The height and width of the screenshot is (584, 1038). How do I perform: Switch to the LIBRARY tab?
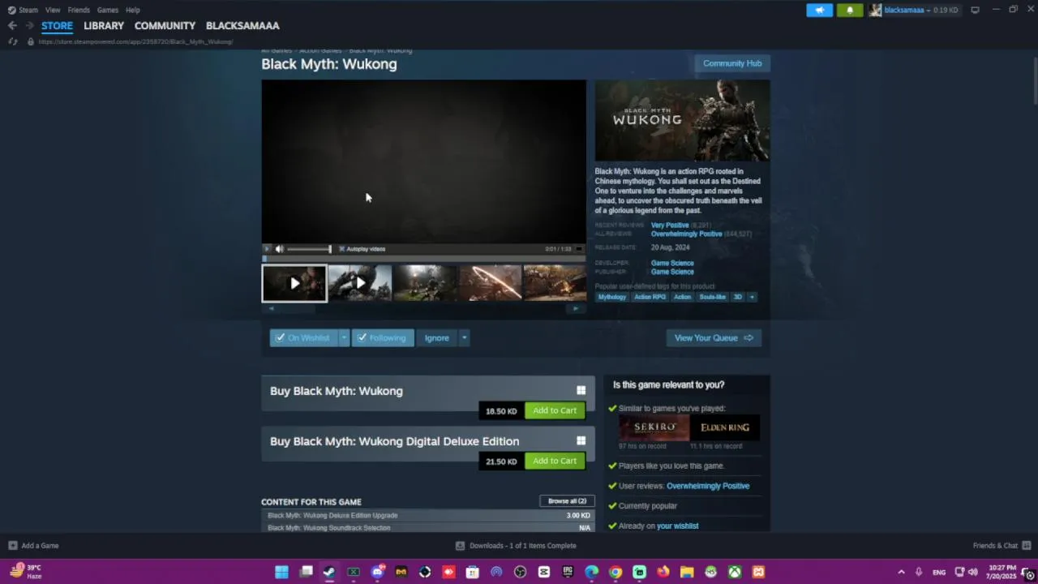[104, 25]
